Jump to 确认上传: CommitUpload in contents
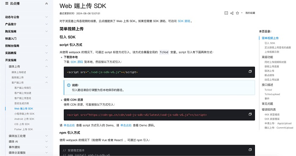Screen dimensions: 296x156 (279, 128)
